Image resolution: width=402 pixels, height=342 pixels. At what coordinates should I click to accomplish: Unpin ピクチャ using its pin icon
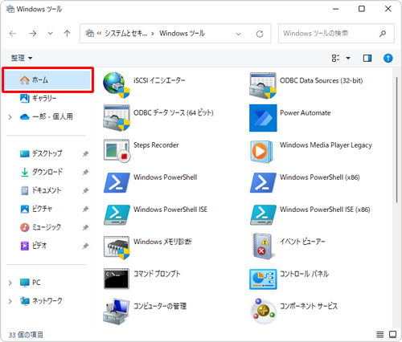click(85, 210)
